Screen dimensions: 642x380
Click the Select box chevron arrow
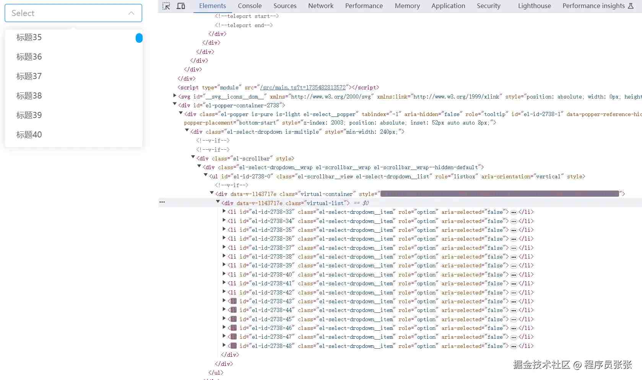131,13
